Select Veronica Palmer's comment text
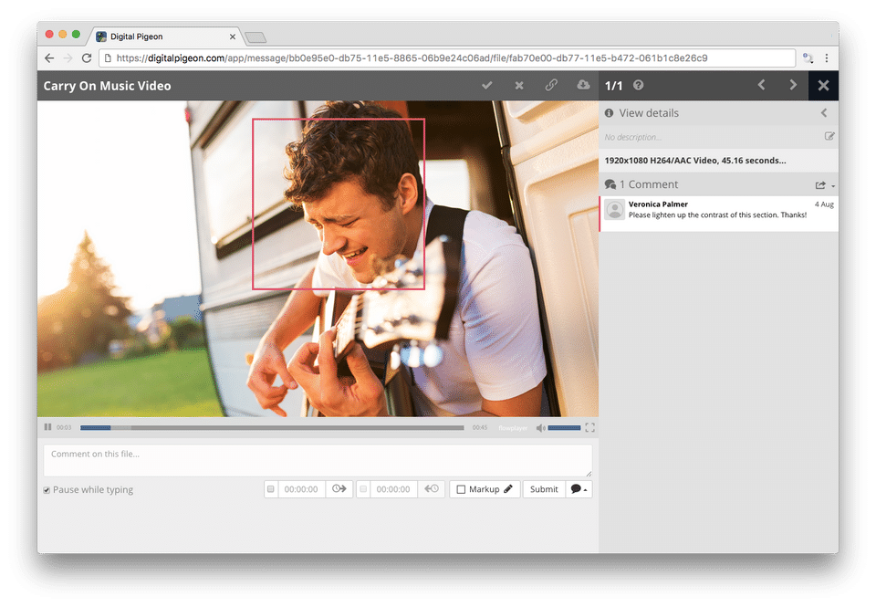The width and height of the screenshot is (876, 607). pyautogui.click(x=717, y=215)
